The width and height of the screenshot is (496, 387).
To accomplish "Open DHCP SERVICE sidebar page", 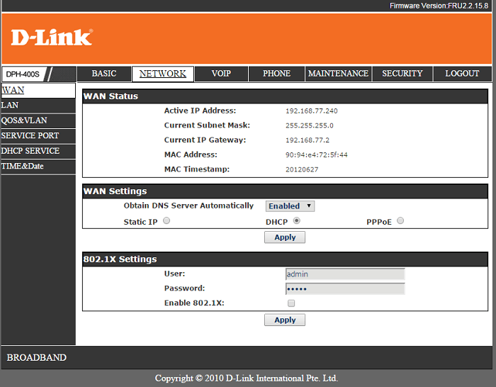I will click(38, 151).
